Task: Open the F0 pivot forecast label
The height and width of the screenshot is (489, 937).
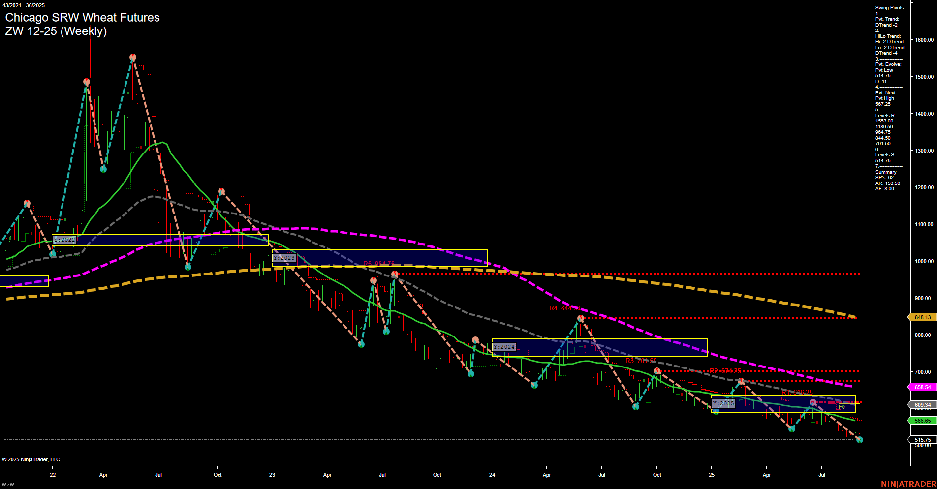Action: tap(842, 407)
